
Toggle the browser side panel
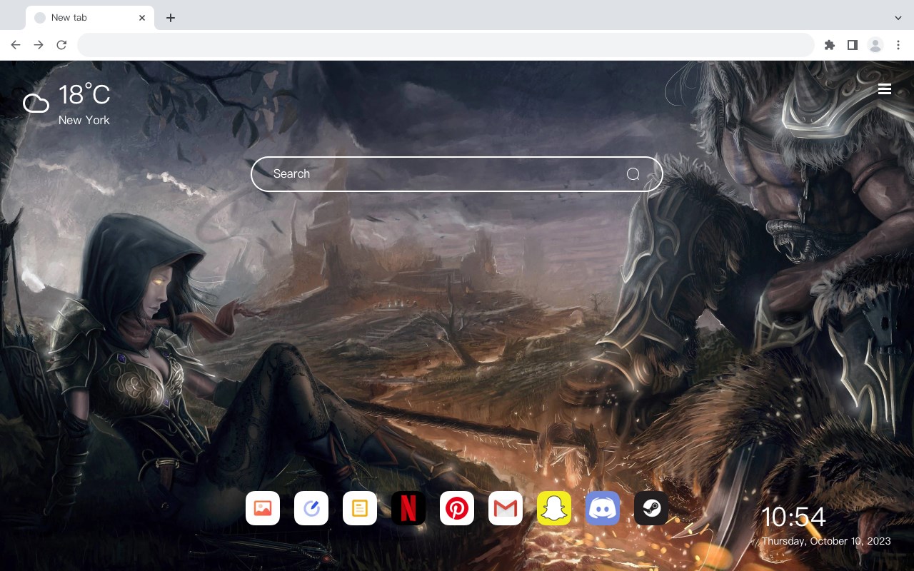click(x=852, y=45)
